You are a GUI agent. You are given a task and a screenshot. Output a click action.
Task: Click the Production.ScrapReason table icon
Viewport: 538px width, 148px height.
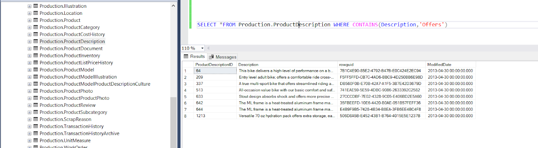(36, 119)
